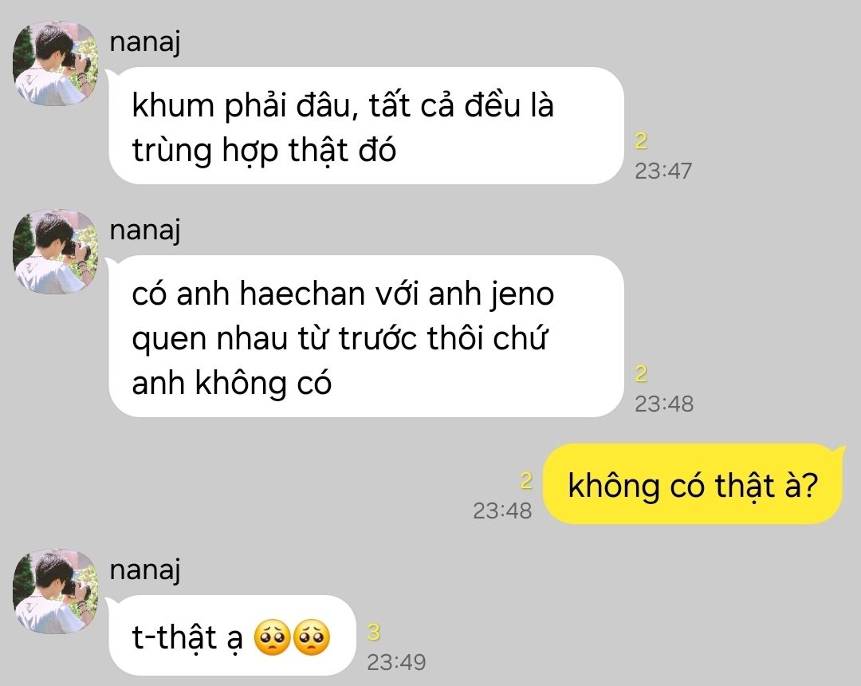Select the 'có anh haechan' message bubble

(x=366, y=336)
